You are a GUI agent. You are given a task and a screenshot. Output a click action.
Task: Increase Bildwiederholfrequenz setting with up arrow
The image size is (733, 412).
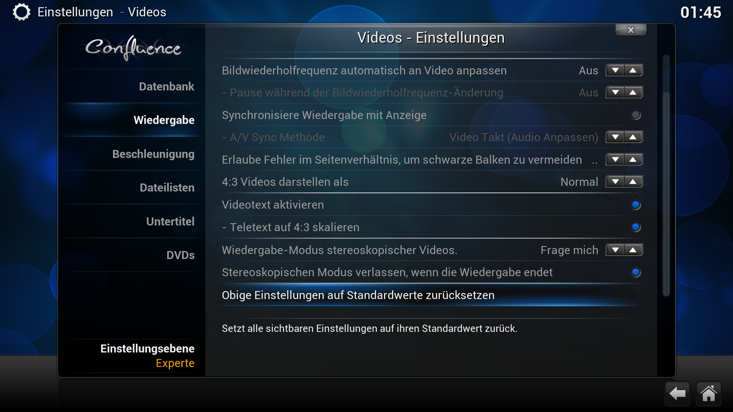tap(633, 70)
